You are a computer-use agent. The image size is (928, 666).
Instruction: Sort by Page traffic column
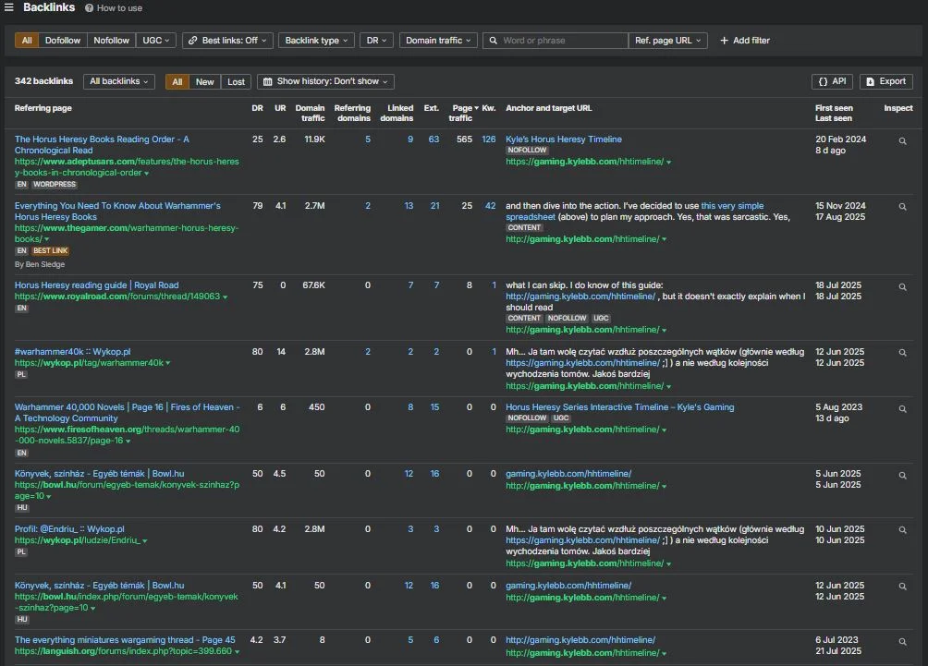click(462, 113)
